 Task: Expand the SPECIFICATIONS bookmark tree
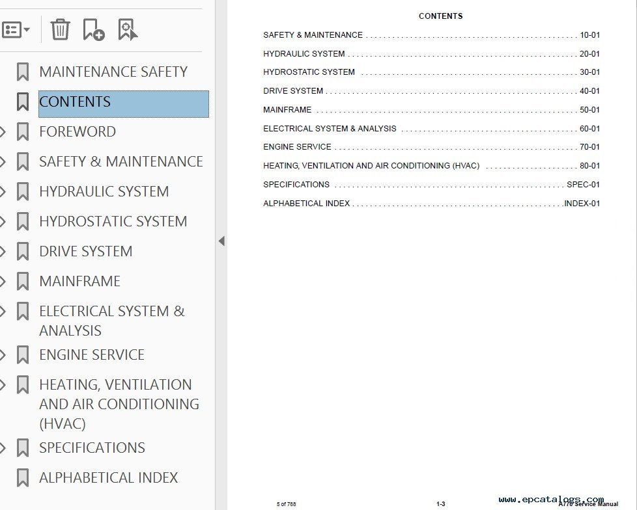pos(3,448)
